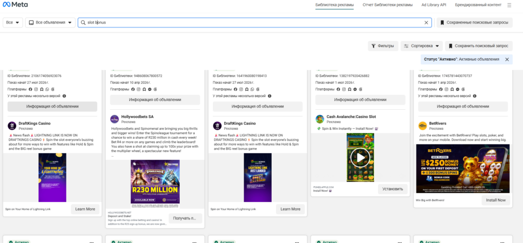
Task: Click Messenger platform icon on Hollywoodbets SA ad
Action: (150, 89)
